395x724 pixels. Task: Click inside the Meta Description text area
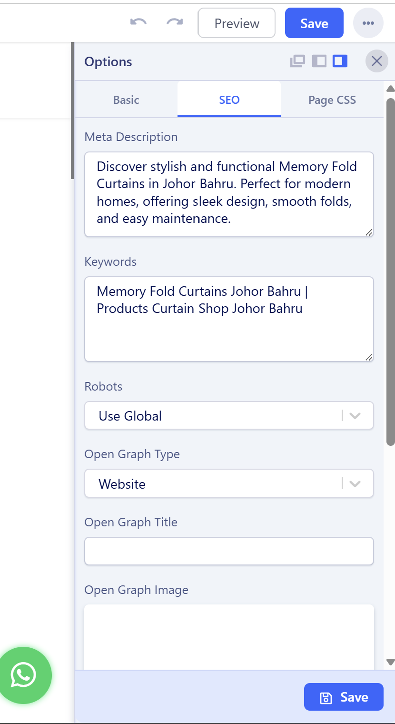click(x=229, y=194)
